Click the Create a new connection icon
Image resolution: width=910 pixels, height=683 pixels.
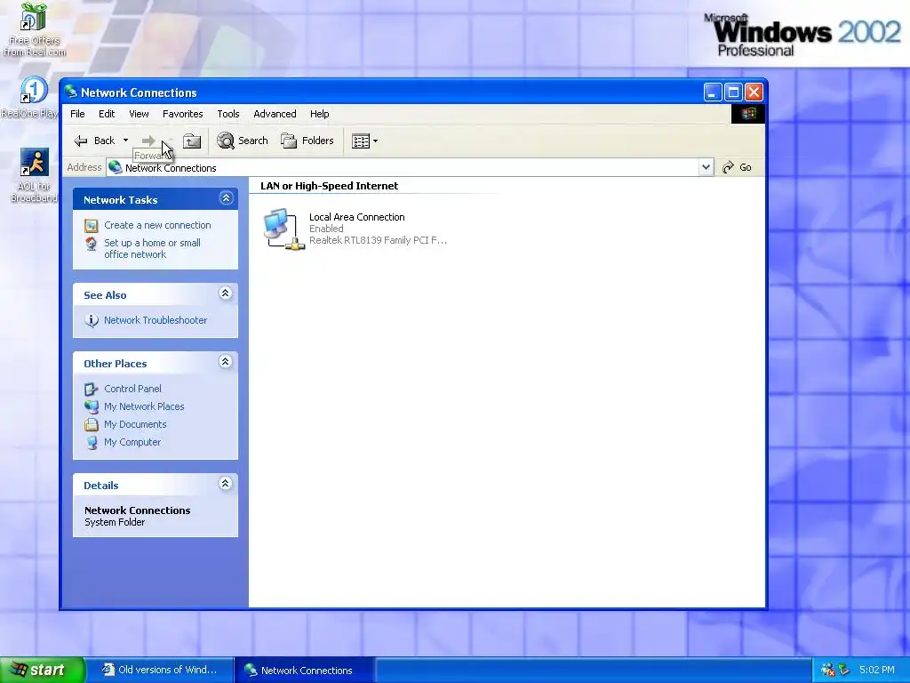click(92, 225)
